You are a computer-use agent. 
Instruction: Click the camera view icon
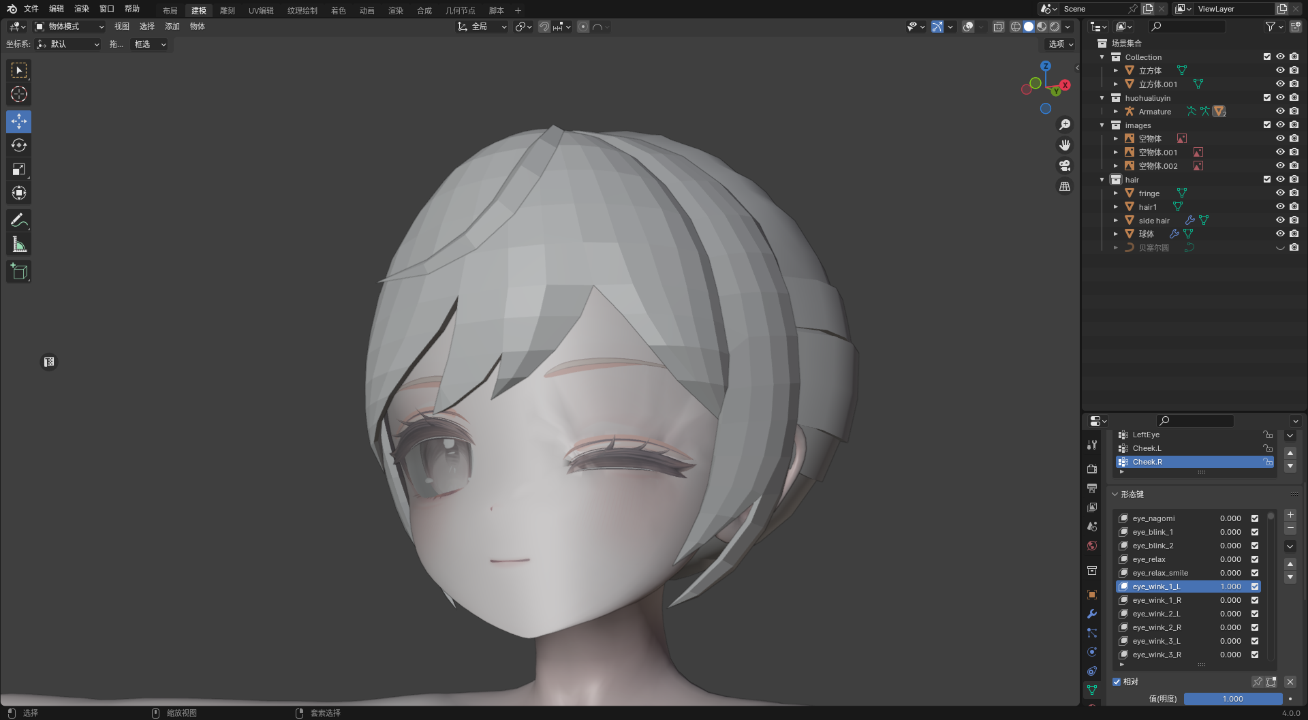(1064, 166)
